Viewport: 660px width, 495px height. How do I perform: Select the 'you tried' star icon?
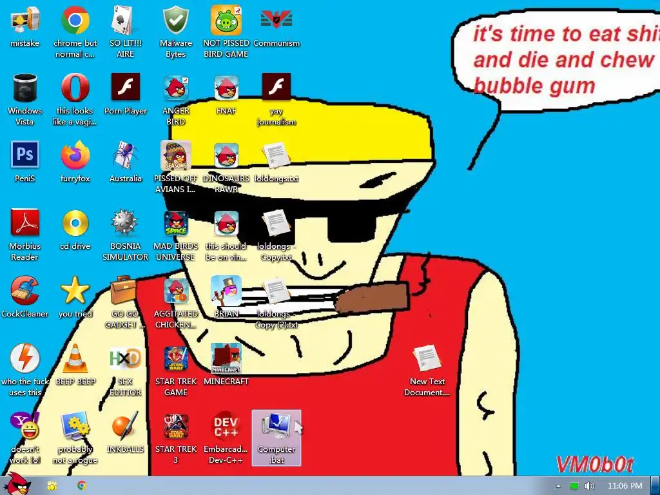point(75,298)
